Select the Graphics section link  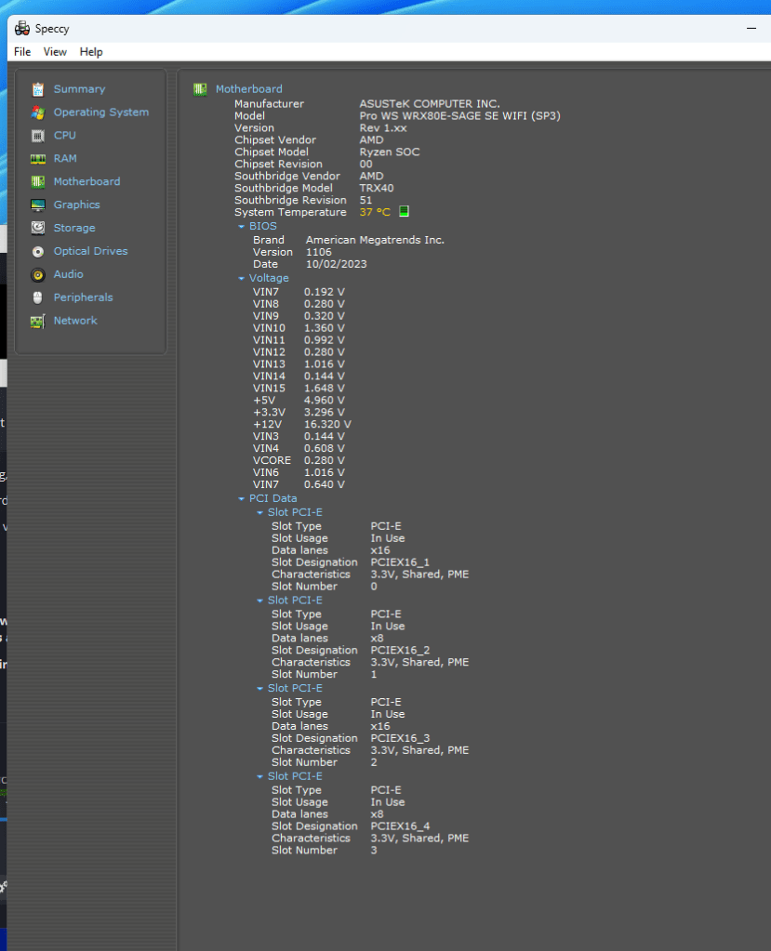coord(76,205)
